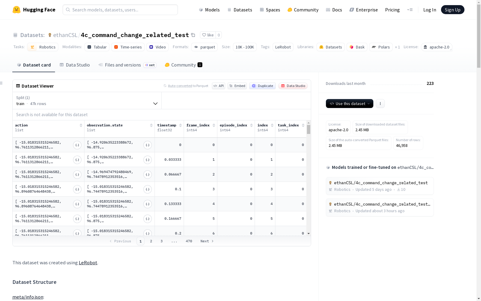This screenshot has height=301, width=481.
Task: Open the Pricing page
Action: (392, 10)
